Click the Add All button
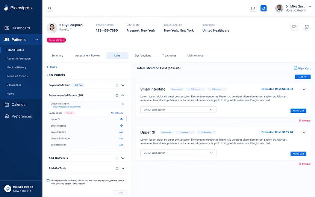This screenshot has height=197, width=315. [302, 77]
